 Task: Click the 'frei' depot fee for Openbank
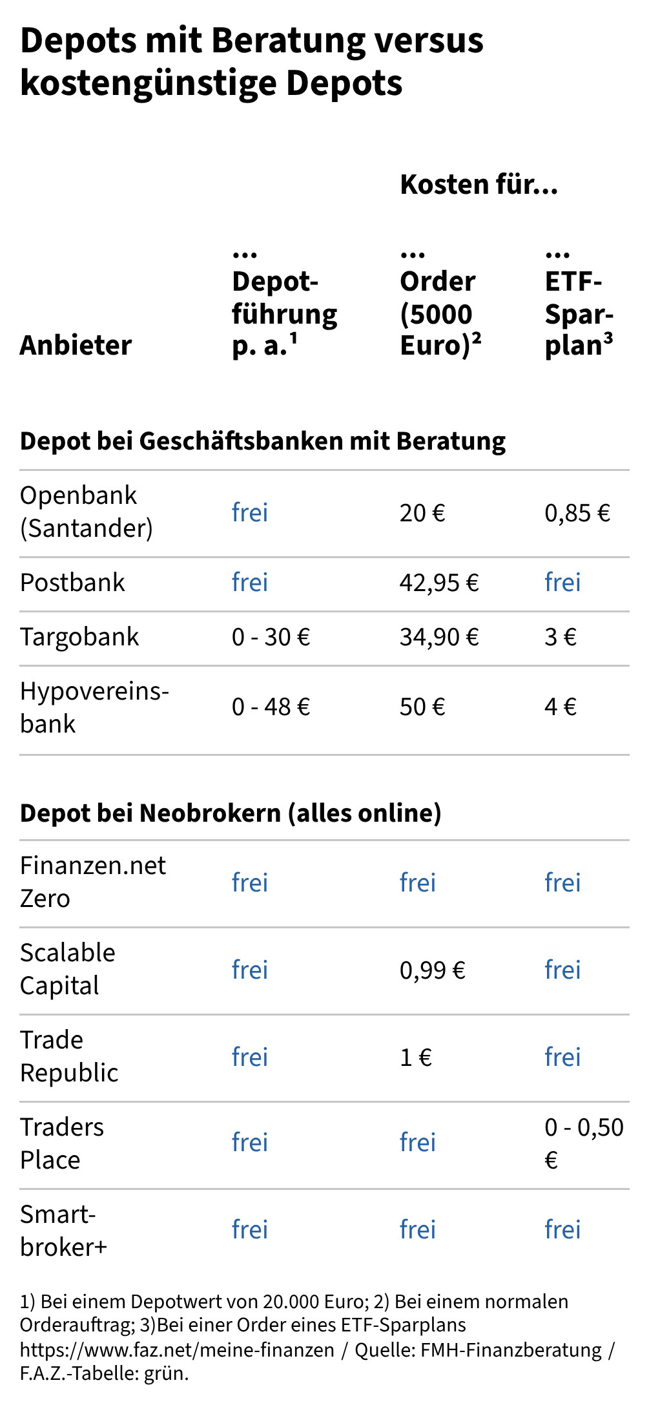pos(250,513)
